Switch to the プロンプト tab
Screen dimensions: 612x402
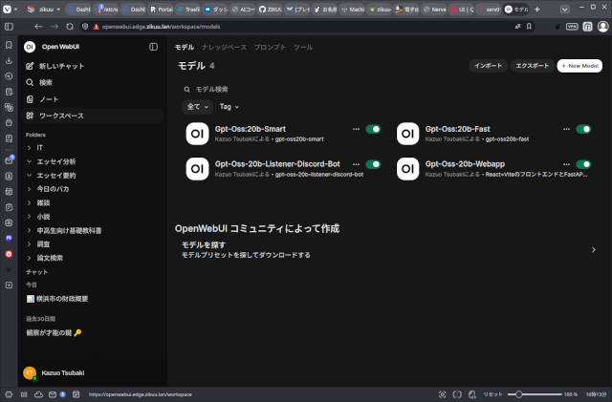(269, 46)
